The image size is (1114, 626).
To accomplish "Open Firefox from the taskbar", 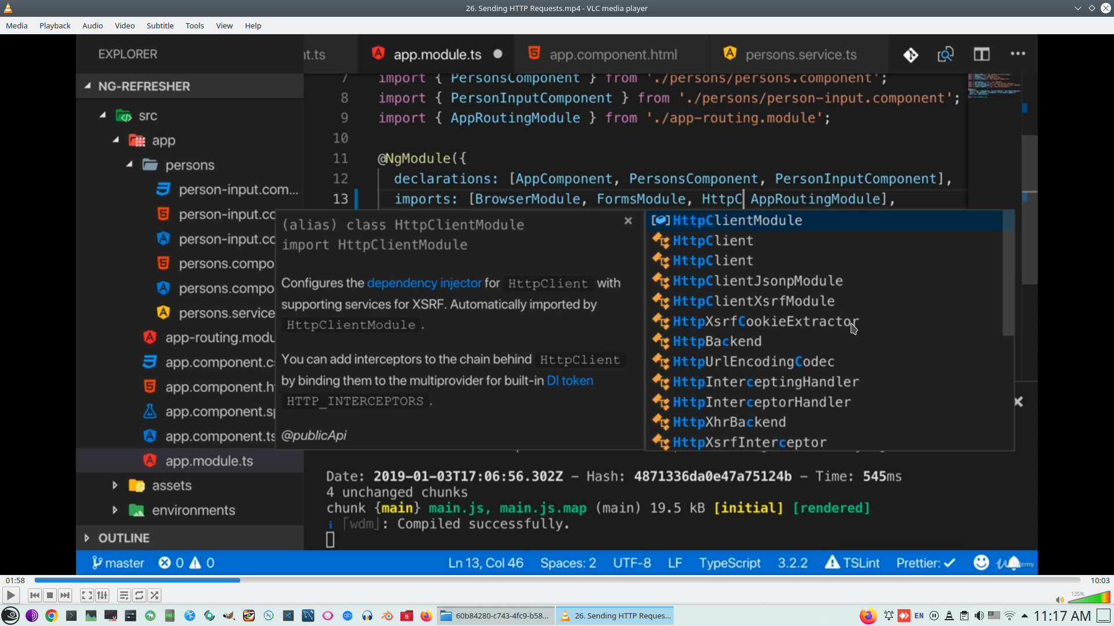I will click(426, 616).
